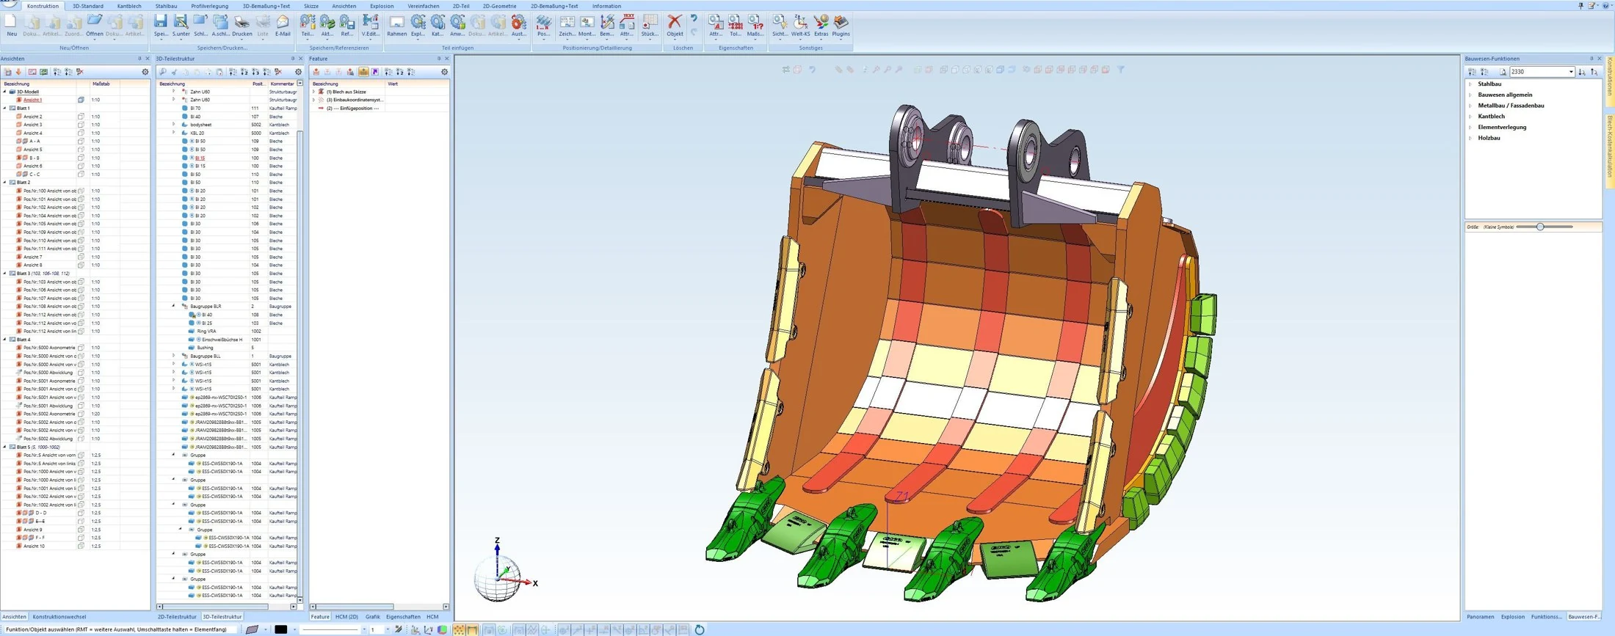Send the drawing via E-Mail icon

[283, 25]
